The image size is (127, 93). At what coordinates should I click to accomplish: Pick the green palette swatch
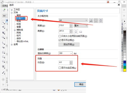(125, 67)
